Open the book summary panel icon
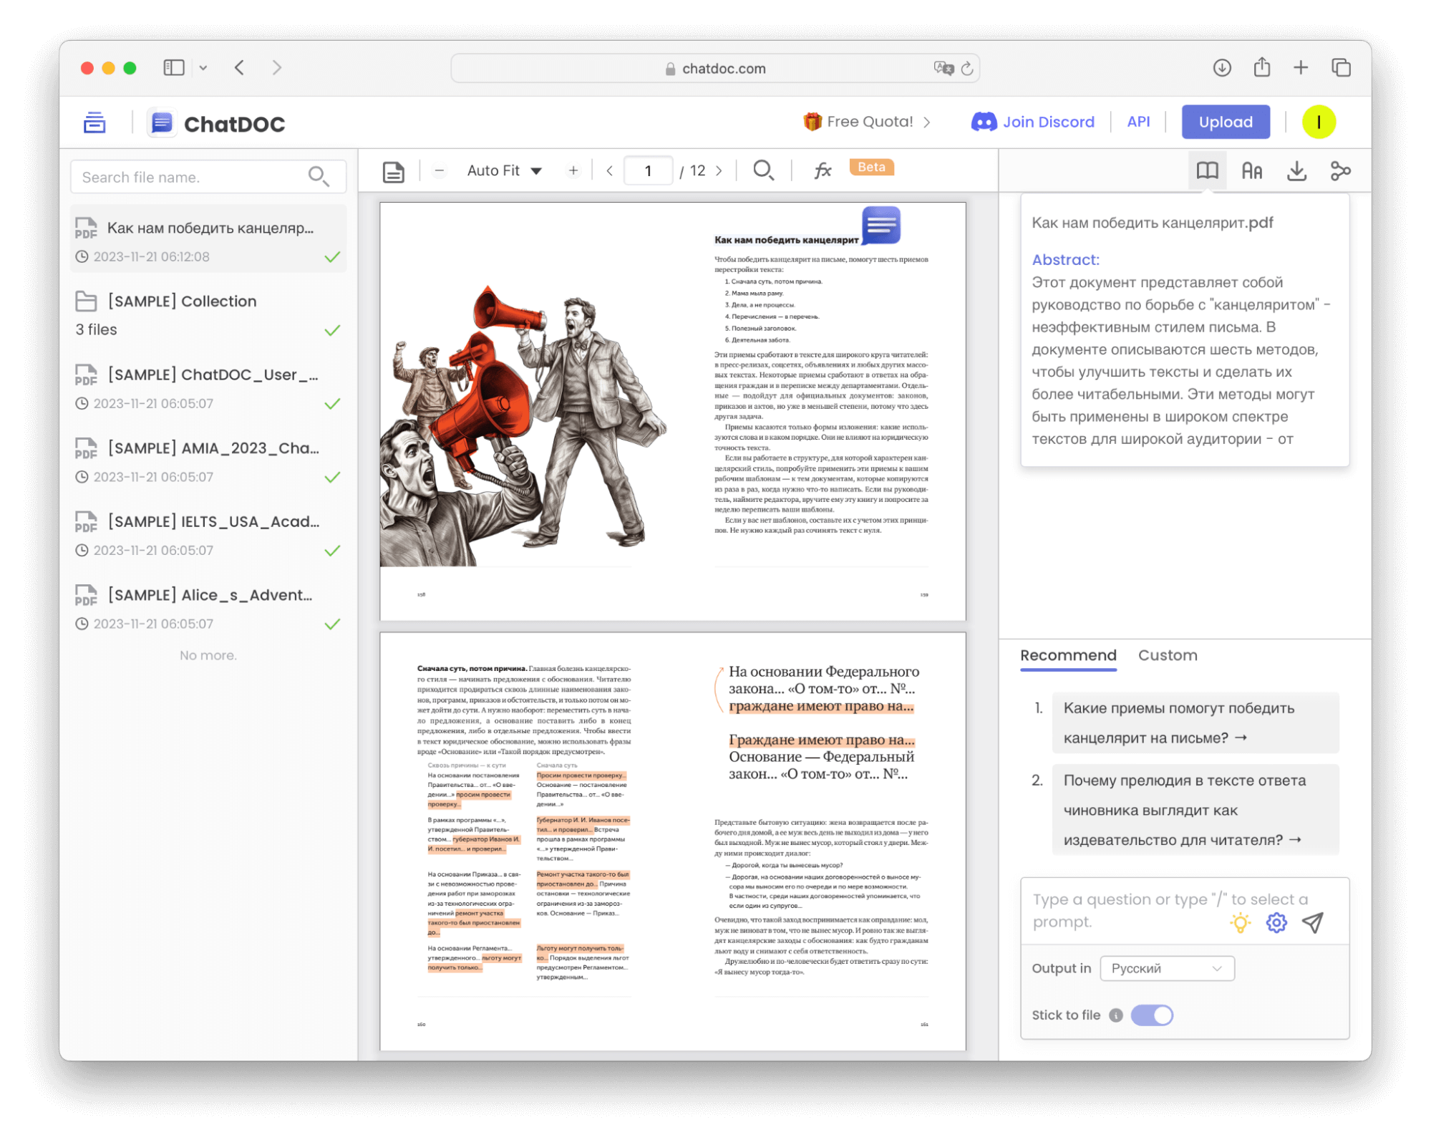This screenshot has height=1140, width=1431. tap(1207, 170)
